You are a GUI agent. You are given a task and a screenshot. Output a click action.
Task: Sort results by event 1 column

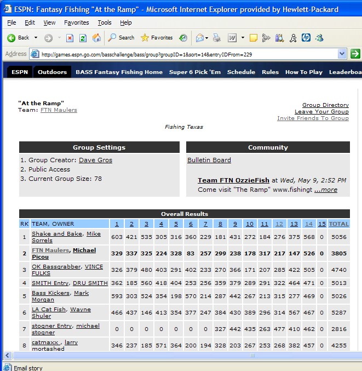tap(117, 224)
